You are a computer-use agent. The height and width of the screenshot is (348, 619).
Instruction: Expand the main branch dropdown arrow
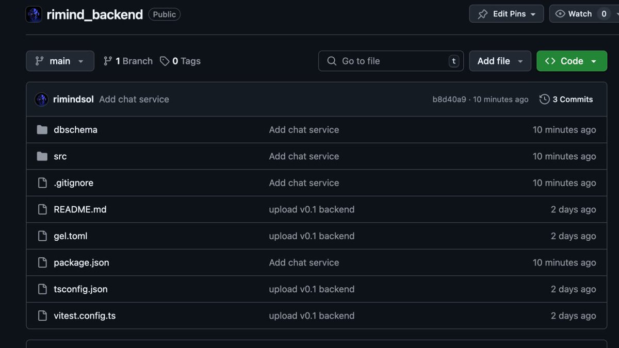coord(81,61)
